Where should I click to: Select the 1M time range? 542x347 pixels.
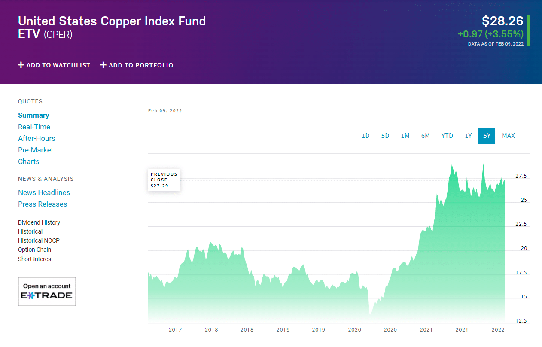click(x=405, y=136)
